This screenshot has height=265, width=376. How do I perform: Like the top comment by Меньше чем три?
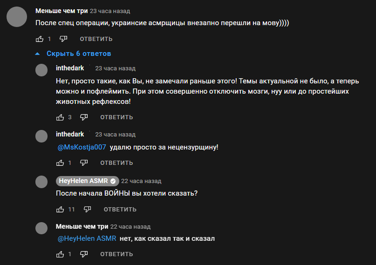pos(40,39)
